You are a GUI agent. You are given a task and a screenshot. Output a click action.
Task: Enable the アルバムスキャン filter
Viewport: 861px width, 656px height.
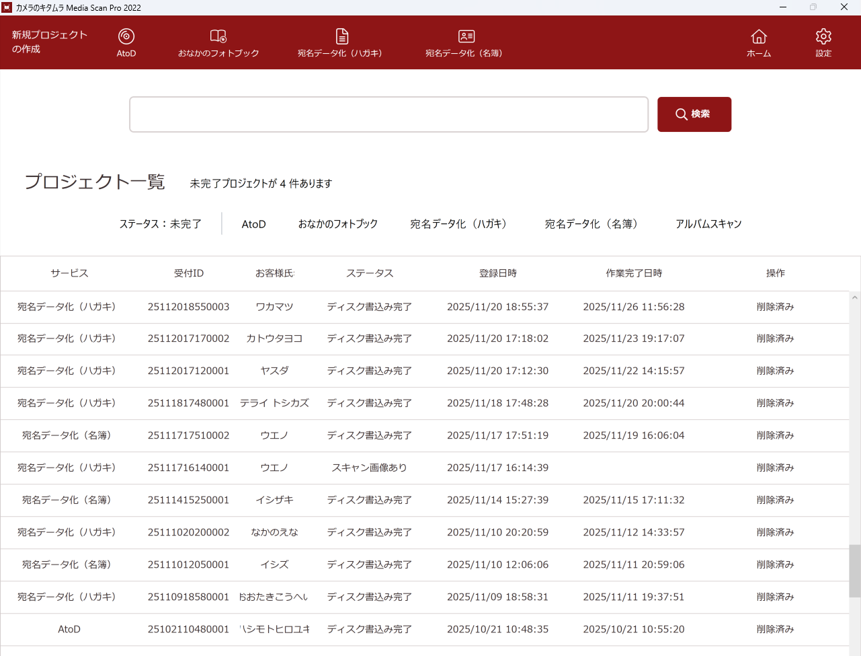point(708,223)
